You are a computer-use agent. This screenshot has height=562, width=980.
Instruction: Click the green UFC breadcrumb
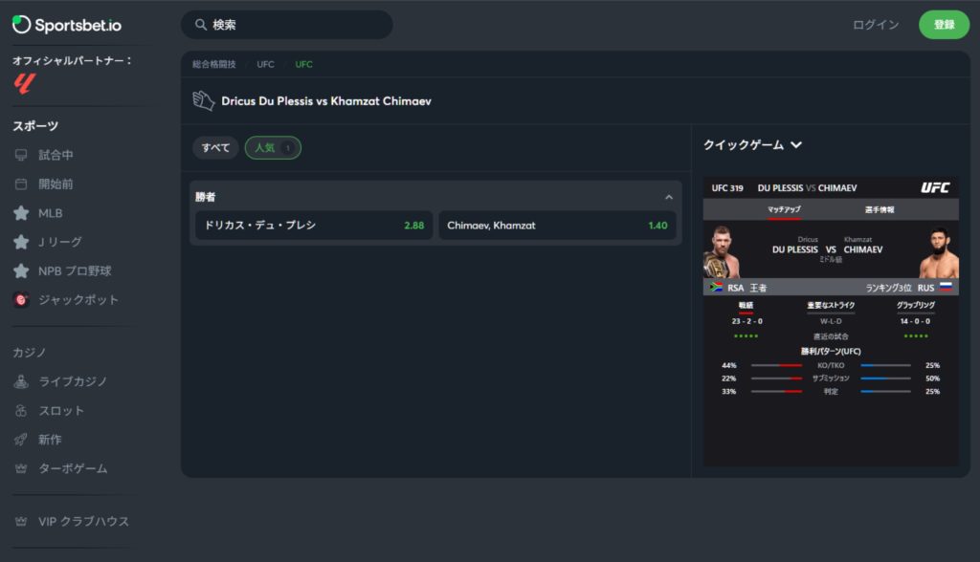(x=303, y=64)
